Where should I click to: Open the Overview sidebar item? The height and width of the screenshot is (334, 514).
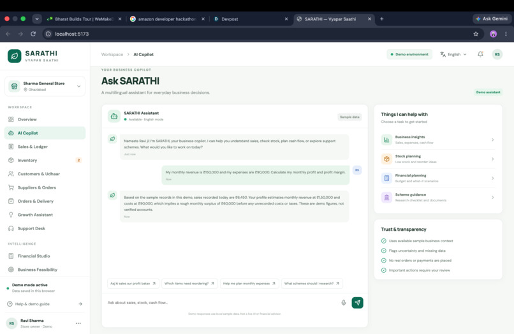[x=45, y=119]
